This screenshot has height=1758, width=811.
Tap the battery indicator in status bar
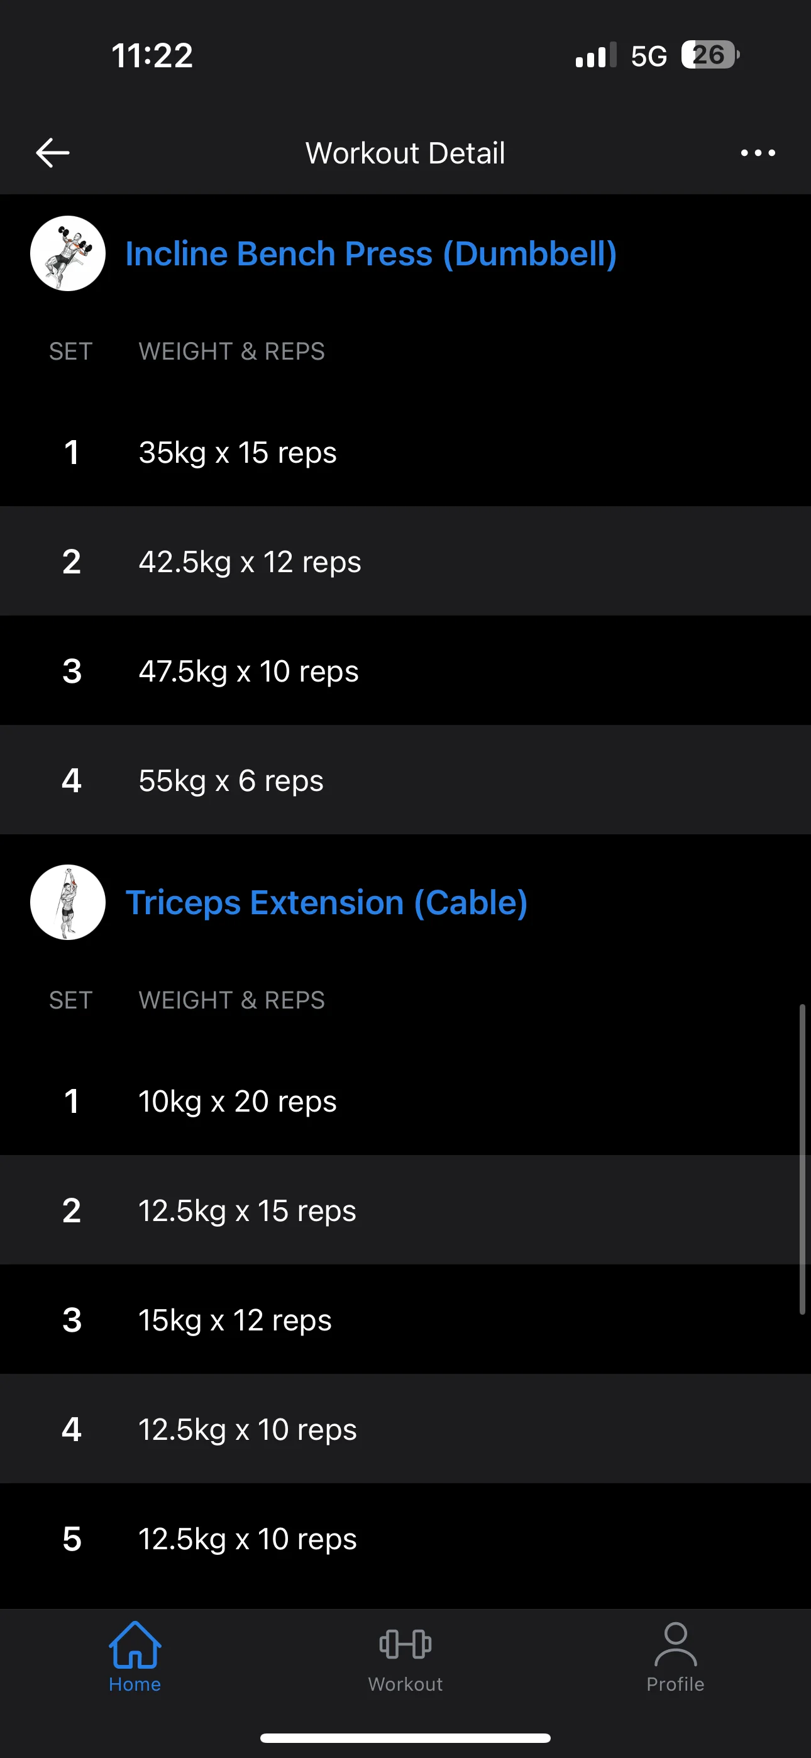[710, 55]
